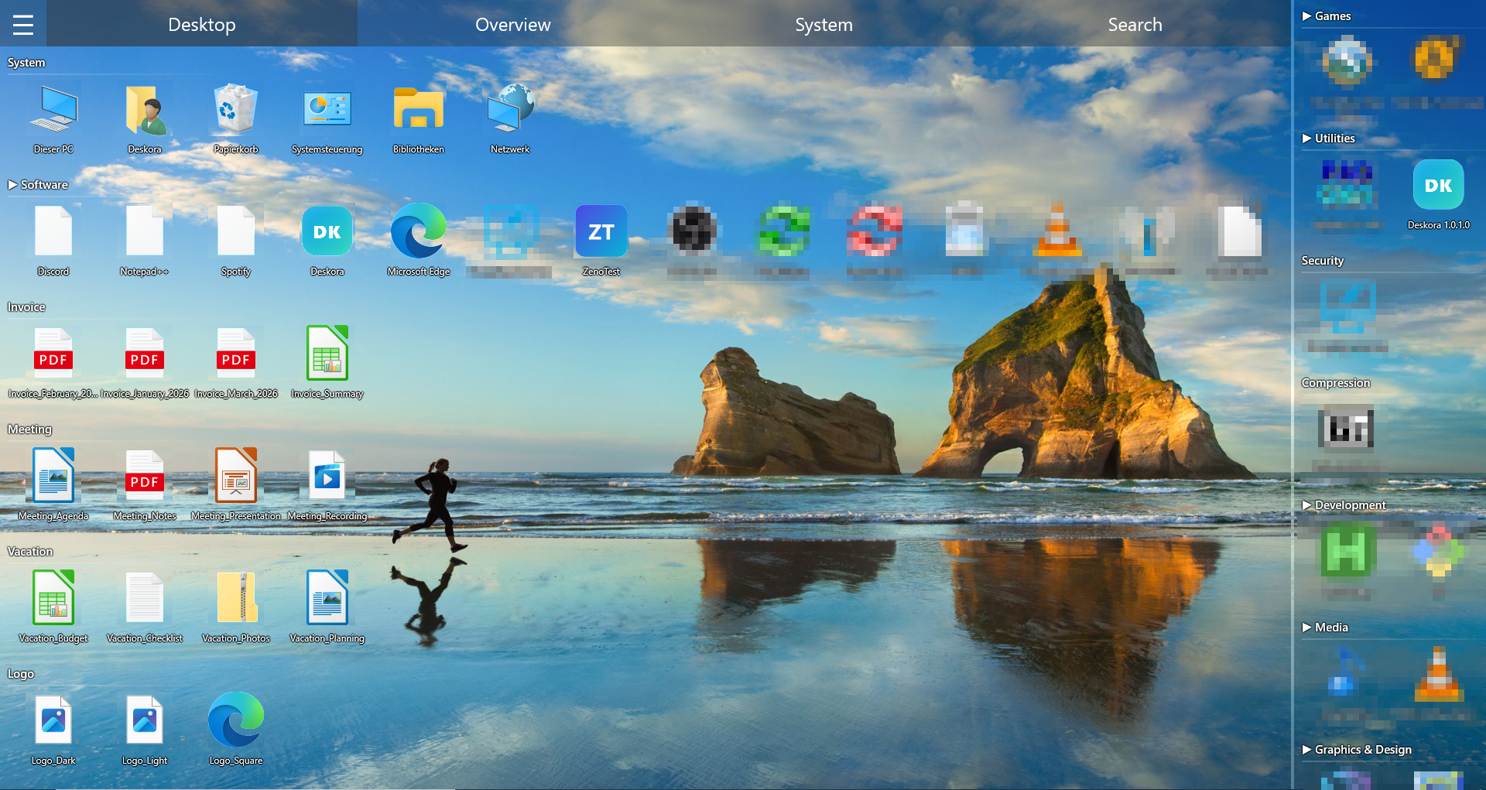Open Systemsteuerung
The width and height of the screenshot is (1486, 790).
click(327, 108)
